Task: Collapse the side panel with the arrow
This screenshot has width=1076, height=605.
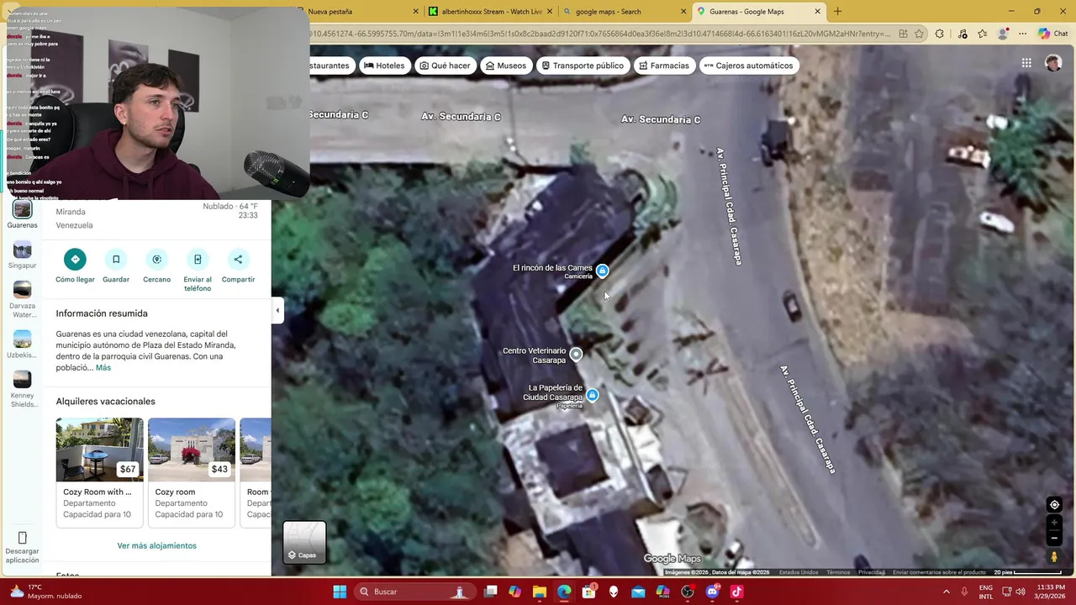Action: tap(277, 310)
